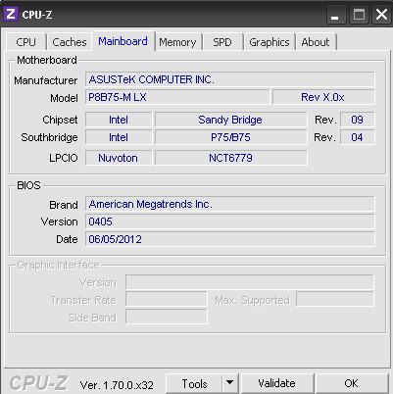This screenshot has height=394, width=393.
Task: Click the American Megatrends Inc. BIOS brand
Action: point(230,204)
